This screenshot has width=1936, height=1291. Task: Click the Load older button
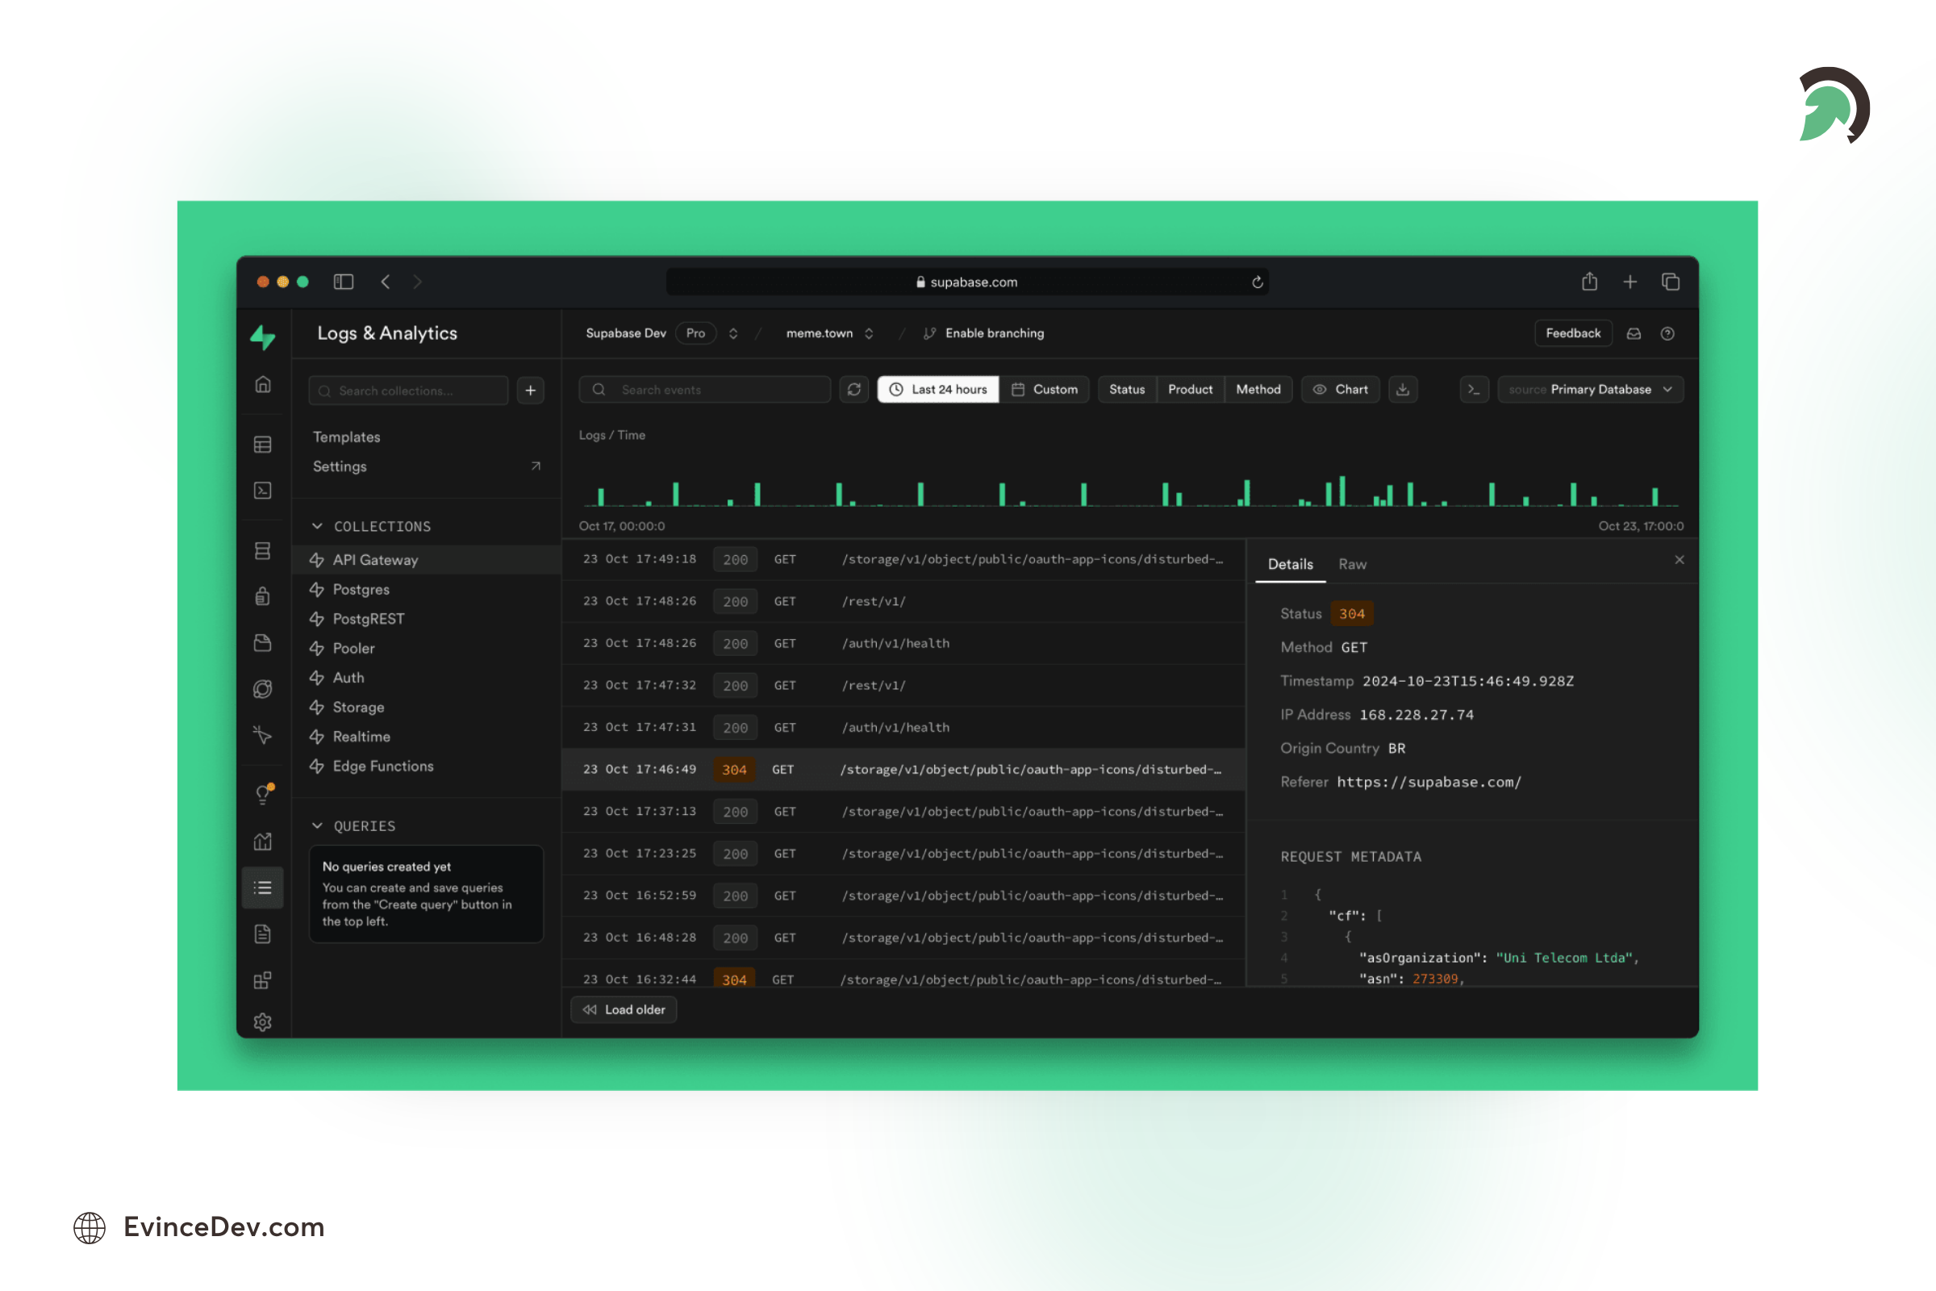click(624, 1010)
